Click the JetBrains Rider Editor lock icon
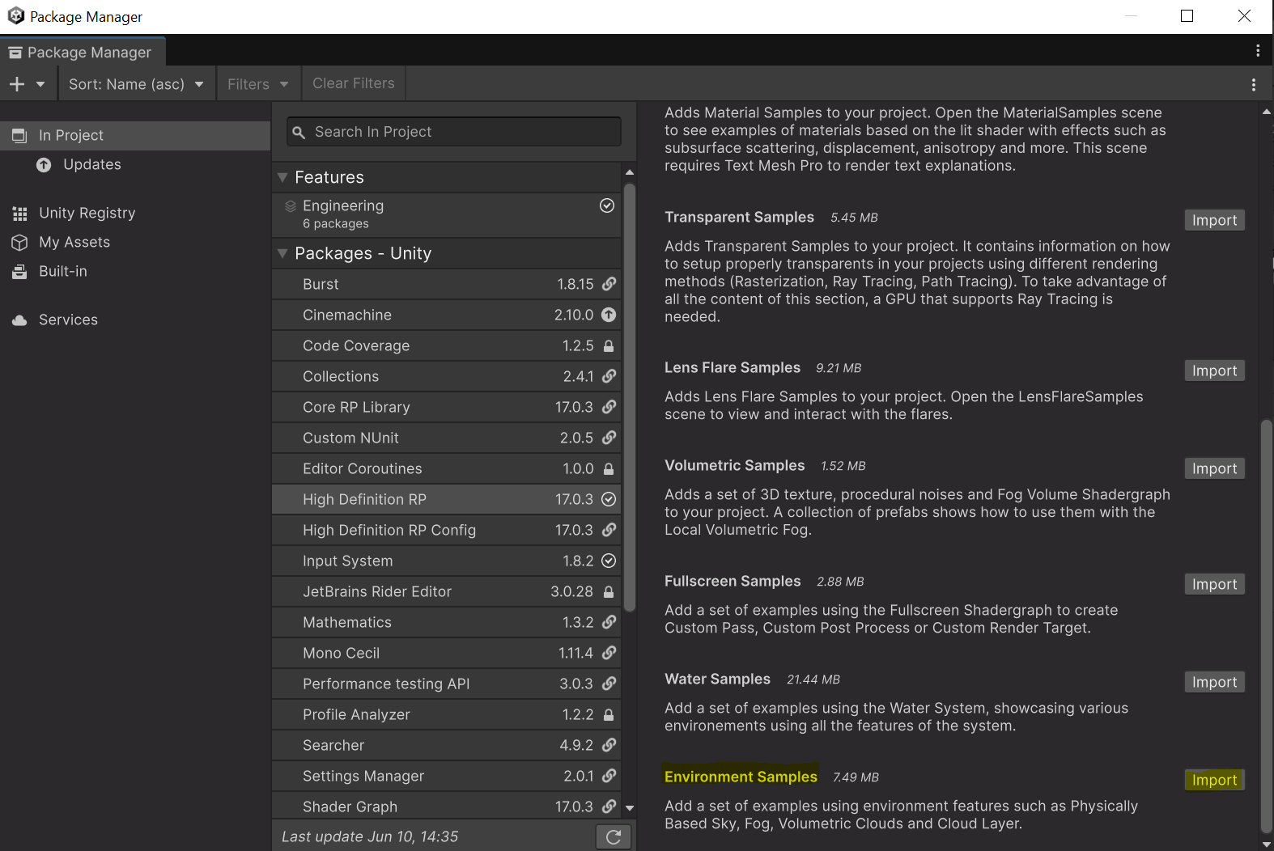The width and height of the screenshot is (1274, 851). click(x=609, y=591)
